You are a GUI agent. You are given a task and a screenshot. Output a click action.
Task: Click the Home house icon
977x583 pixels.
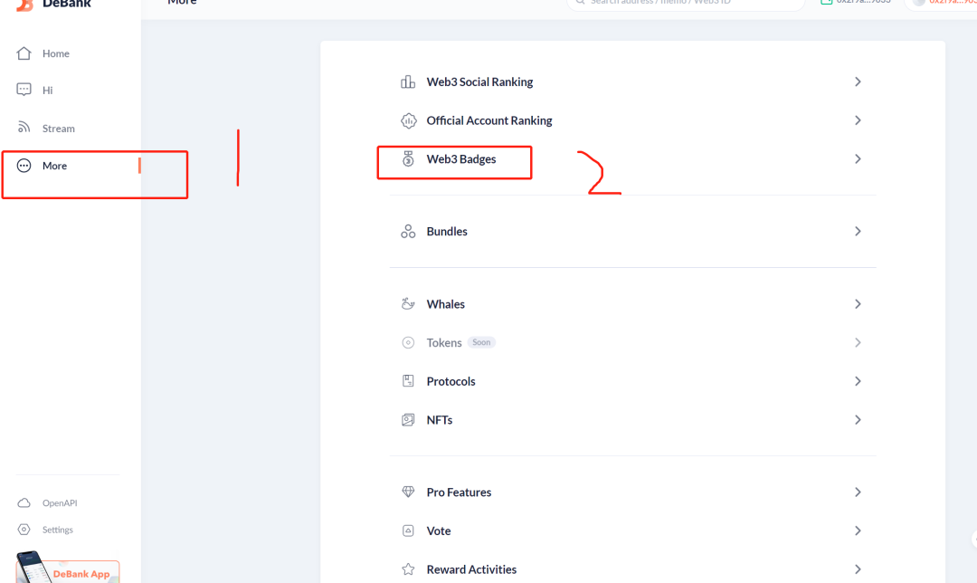tap(24, 53)
